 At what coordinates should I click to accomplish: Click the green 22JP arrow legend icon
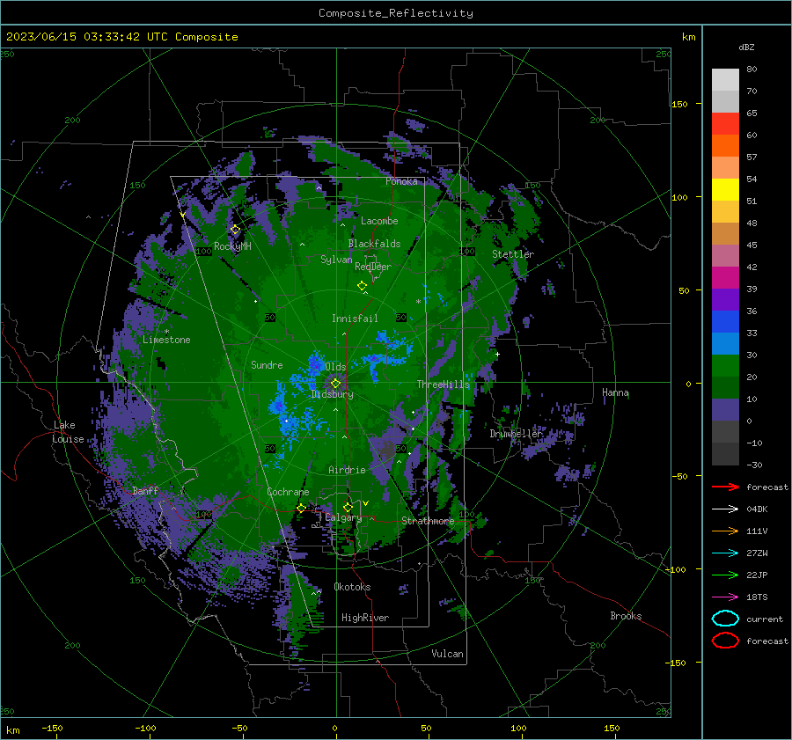click(725, 575)
